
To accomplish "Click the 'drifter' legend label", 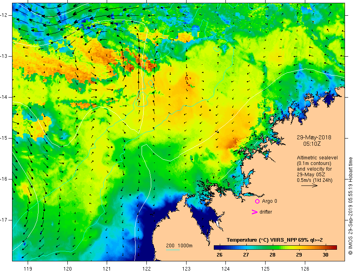I will coord(266,212).
